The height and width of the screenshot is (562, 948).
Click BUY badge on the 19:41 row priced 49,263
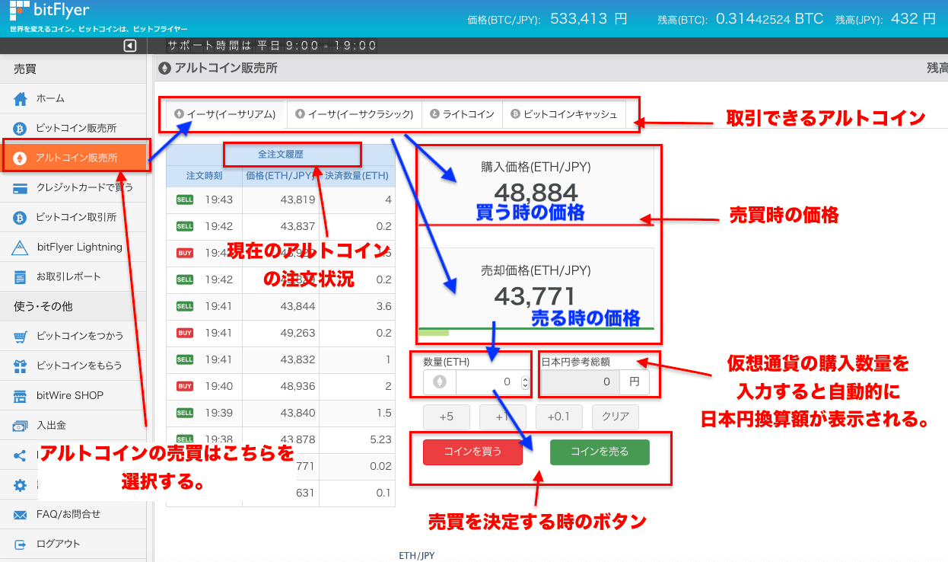click(185, 333)
